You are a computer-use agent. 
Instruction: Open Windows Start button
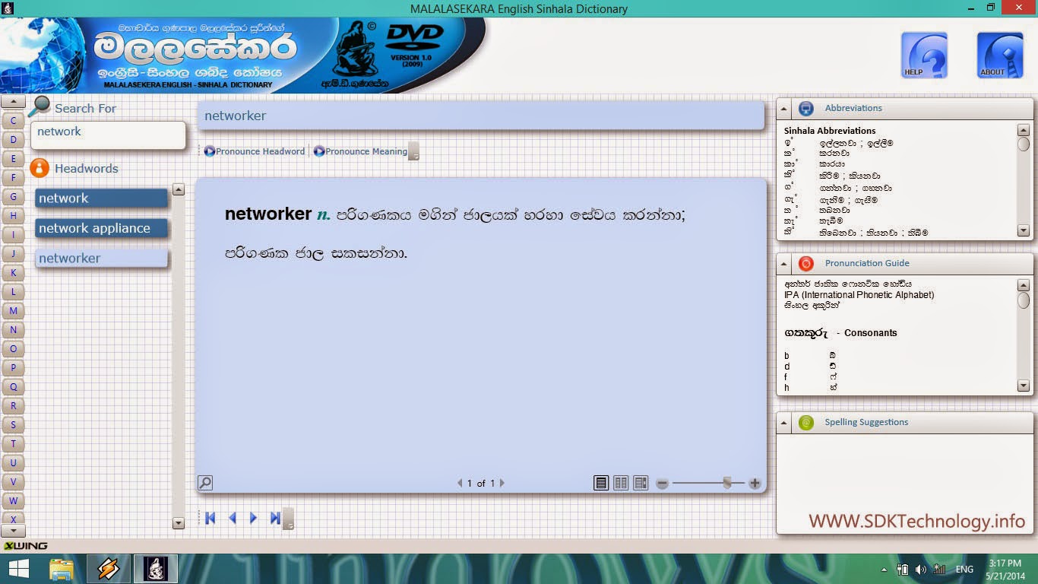click(x=18, y=569)
